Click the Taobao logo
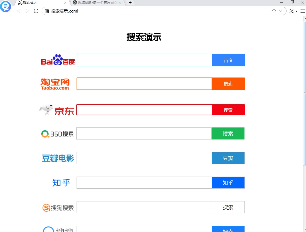The image size is (306, 232). click(55, 84)
